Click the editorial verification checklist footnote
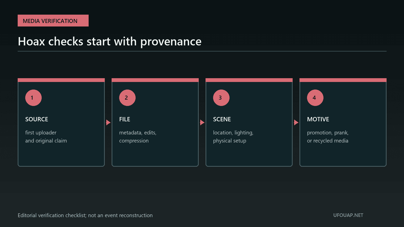Image resolution: width=404 pixels, height=227 pixels. [85, 215]
